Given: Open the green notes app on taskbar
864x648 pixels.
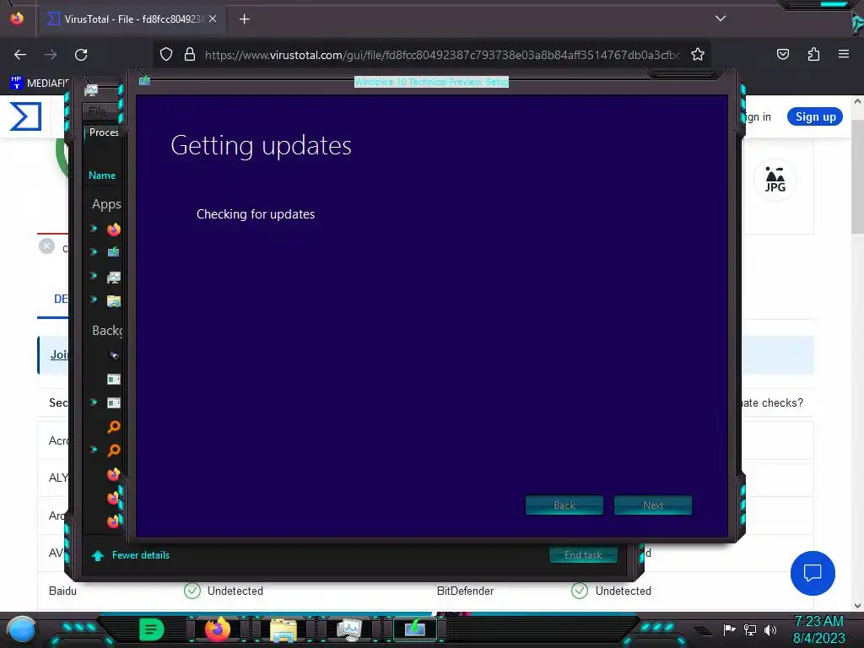Looking at the screenshot, I should click(151, 629).
